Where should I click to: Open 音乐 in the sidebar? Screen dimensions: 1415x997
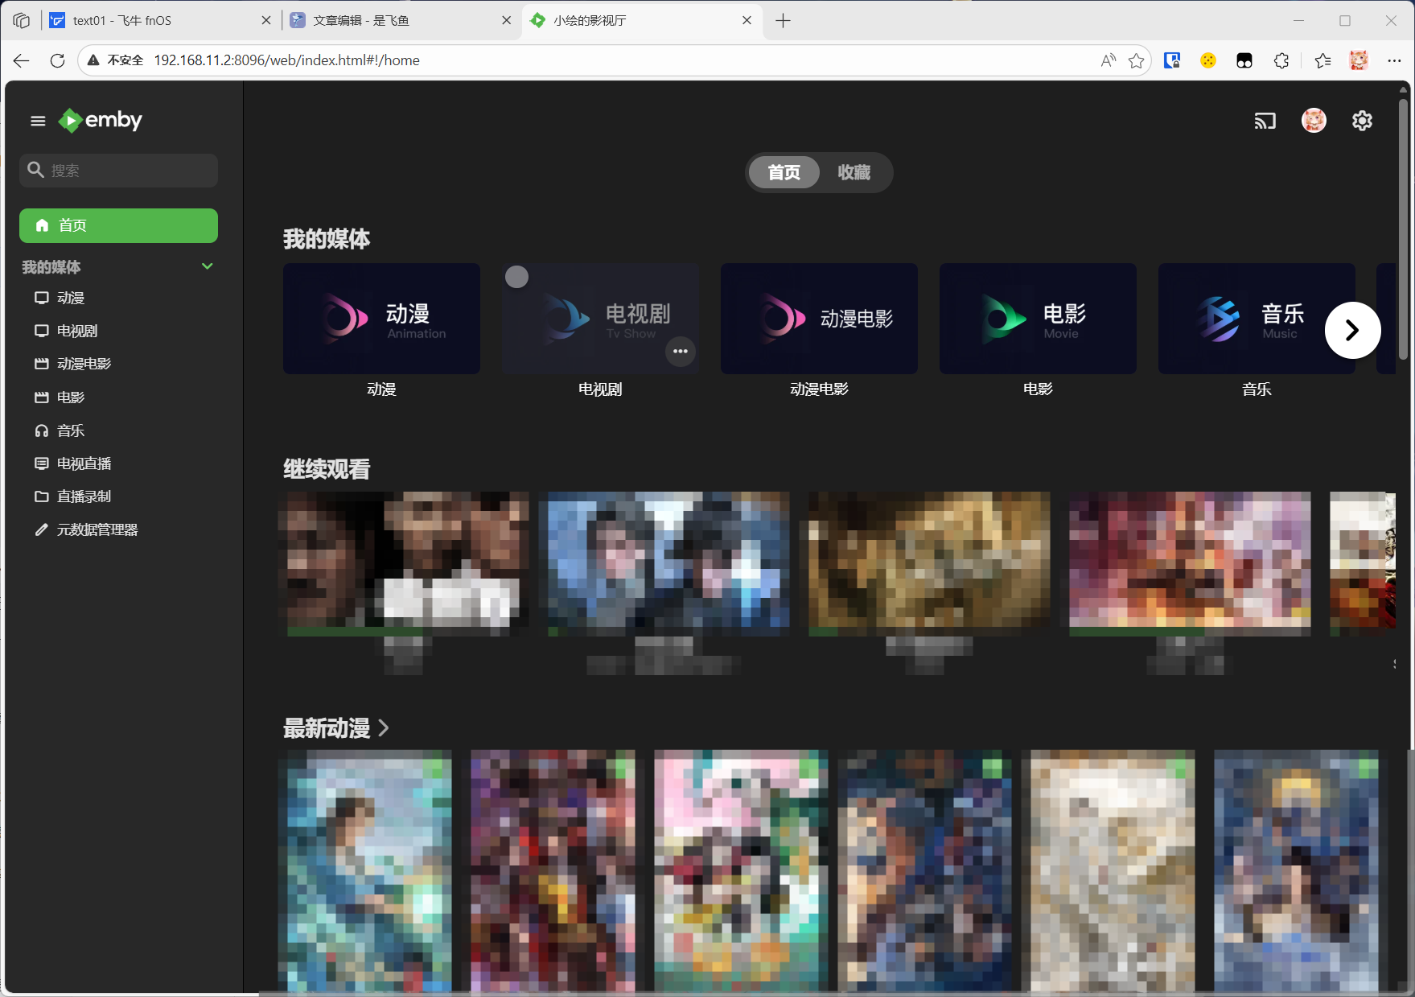coord(71,431)
